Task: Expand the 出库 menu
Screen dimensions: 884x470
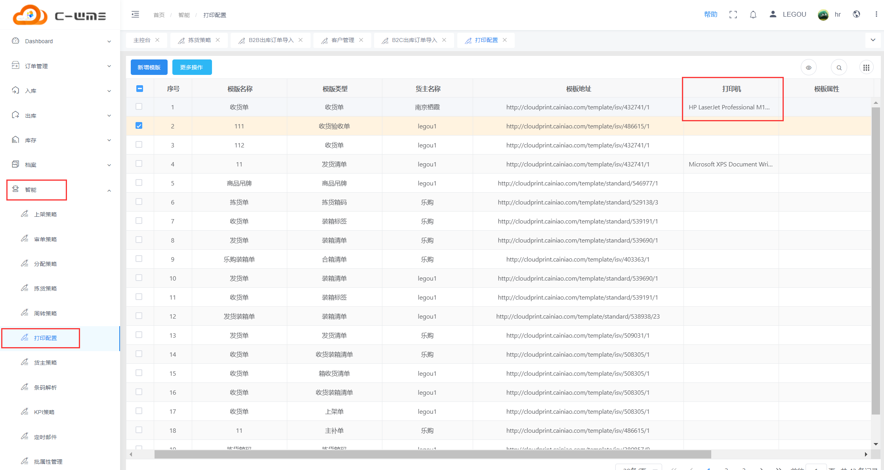Action: [x=60, y=116]
